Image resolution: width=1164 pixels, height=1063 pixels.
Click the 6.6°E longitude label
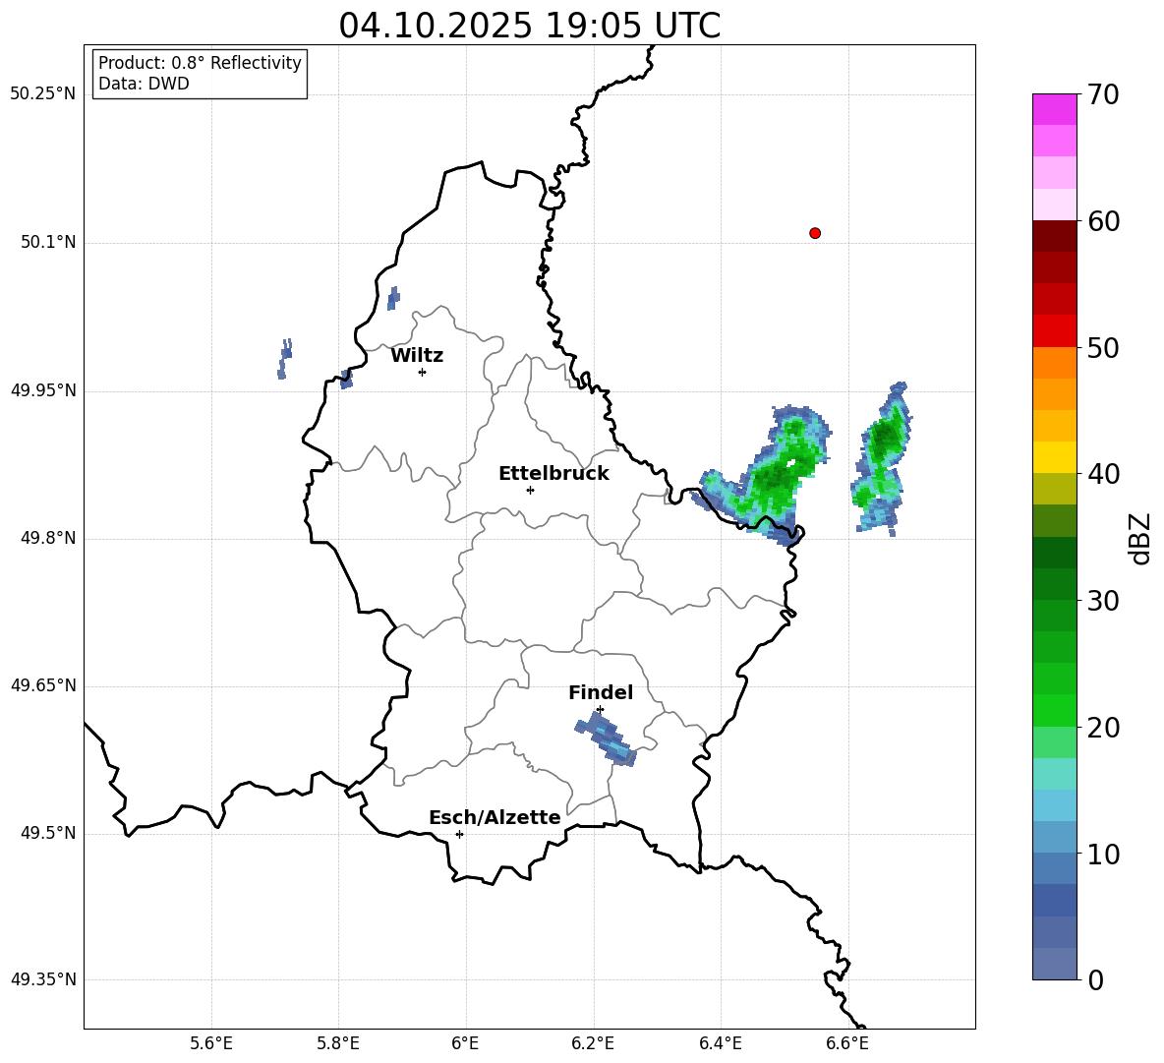click(847, 1043)
